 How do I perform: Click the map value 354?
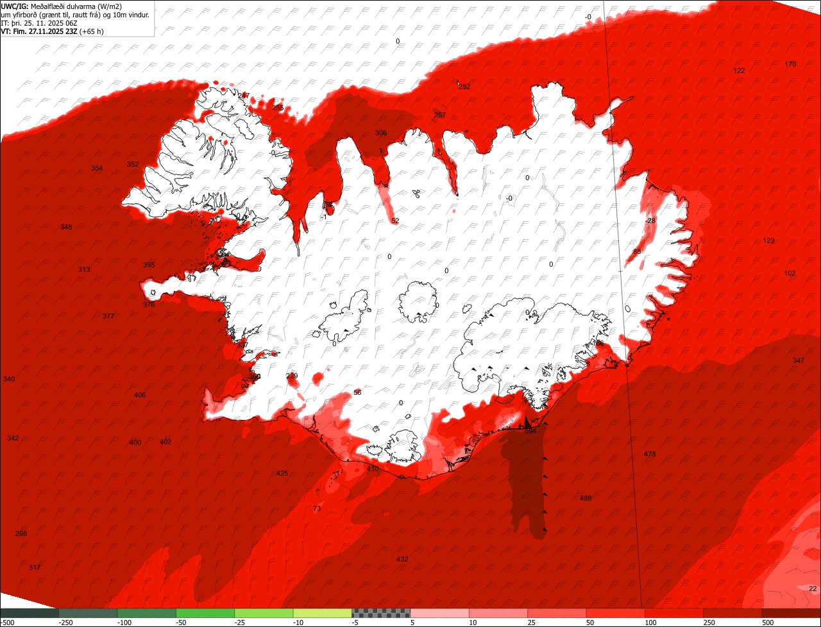tap(97, 168)
